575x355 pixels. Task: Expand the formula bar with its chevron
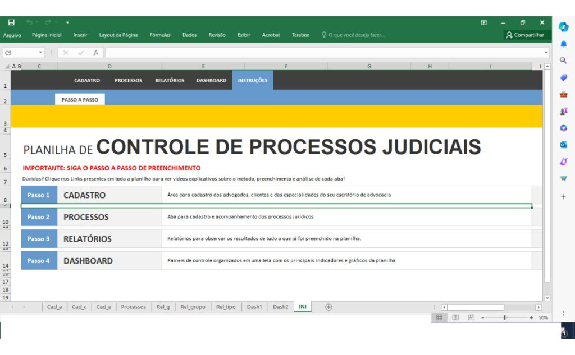pos(547,52)
